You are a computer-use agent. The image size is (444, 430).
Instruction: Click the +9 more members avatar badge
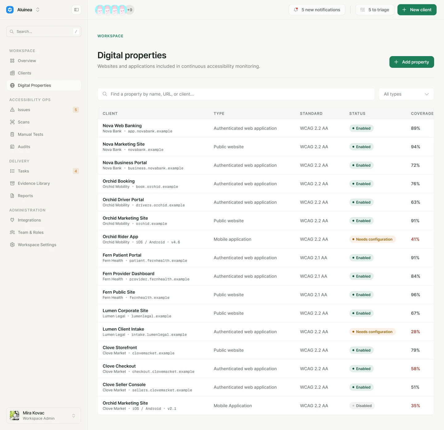coord(130,10)
